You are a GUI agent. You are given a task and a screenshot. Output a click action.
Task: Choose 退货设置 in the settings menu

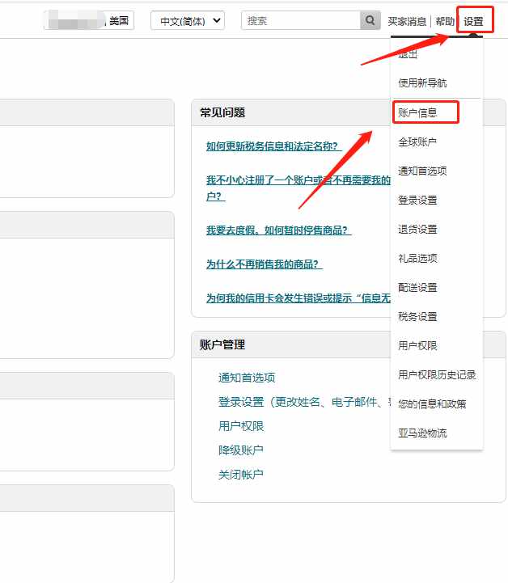click(x=417, y=229)
